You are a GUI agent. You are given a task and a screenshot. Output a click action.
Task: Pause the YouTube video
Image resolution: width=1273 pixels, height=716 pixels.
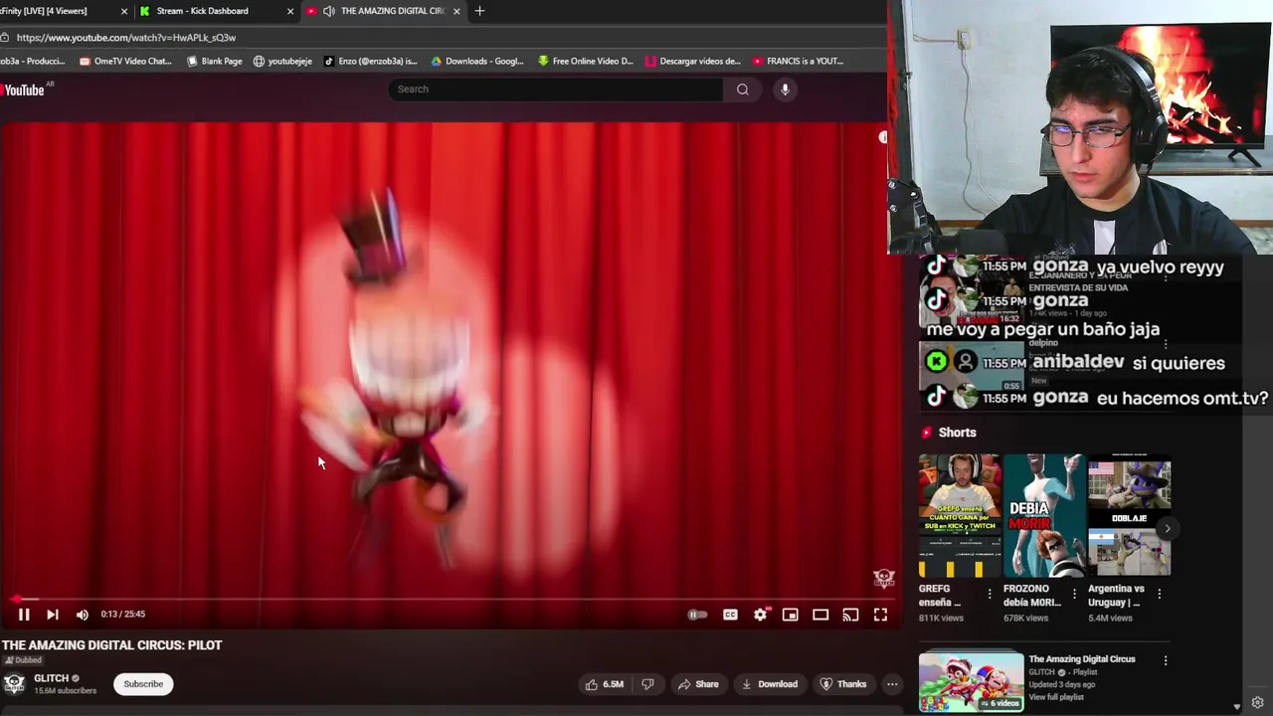(x=24, y=615)
